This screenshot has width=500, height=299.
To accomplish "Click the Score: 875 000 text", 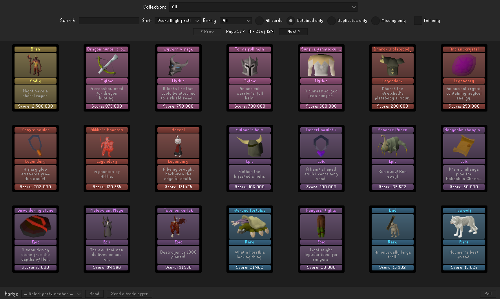I will pyautogui.click(x=107, y=106).
